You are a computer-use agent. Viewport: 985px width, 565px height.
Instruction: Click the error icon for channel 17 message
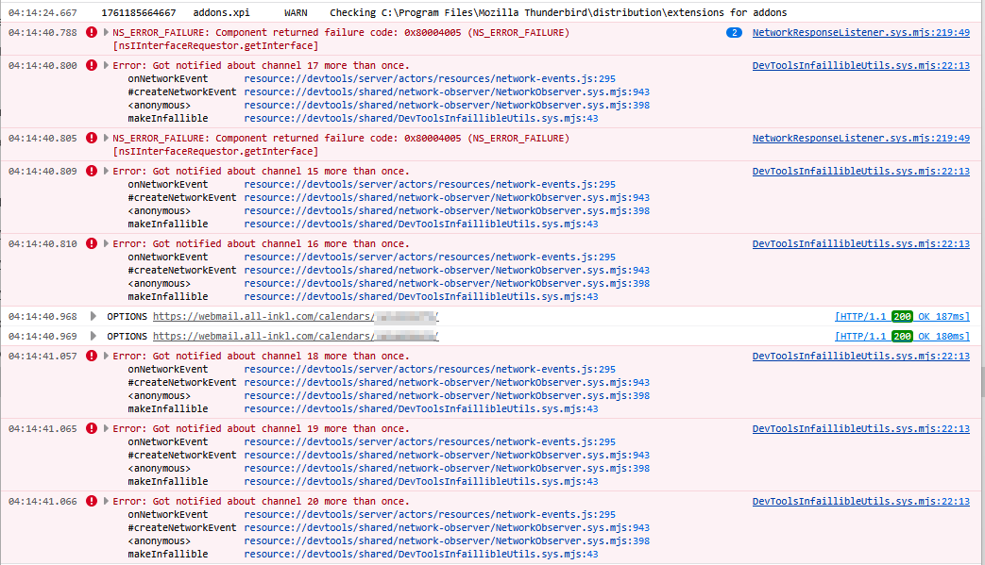[92, 65]
